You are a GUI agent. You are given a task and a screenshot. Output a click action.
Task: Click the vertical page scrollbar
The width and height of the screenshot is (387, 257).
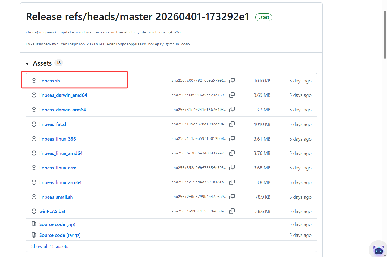point(385,34)
